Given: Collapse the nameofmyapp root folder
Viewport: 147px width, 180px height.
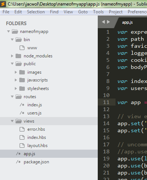Looking at the screenshot, I should pos(9,31).
